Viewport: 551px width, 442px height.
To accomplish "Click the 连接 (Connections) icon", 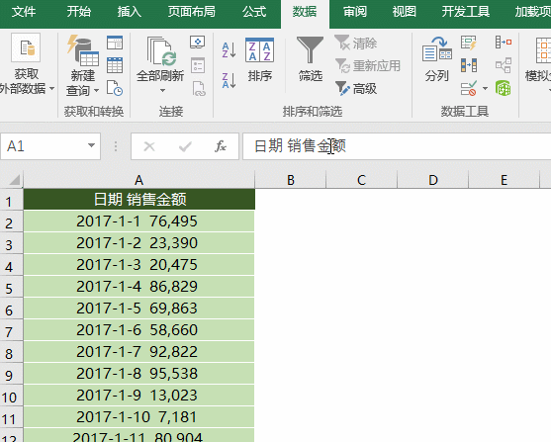I will click(x=198, y=43).
